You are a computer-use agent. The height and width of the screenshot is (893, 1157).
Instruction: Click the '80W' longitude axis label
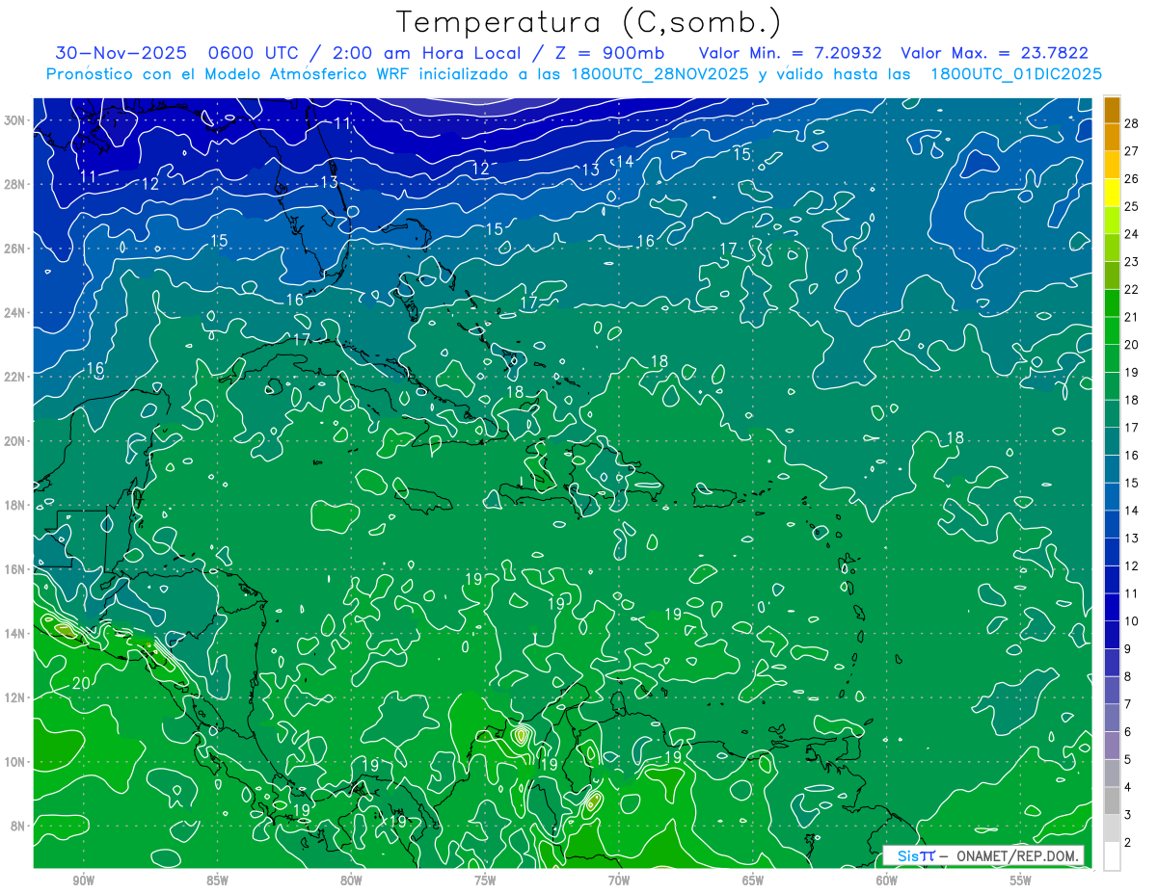tap(351, 880)
